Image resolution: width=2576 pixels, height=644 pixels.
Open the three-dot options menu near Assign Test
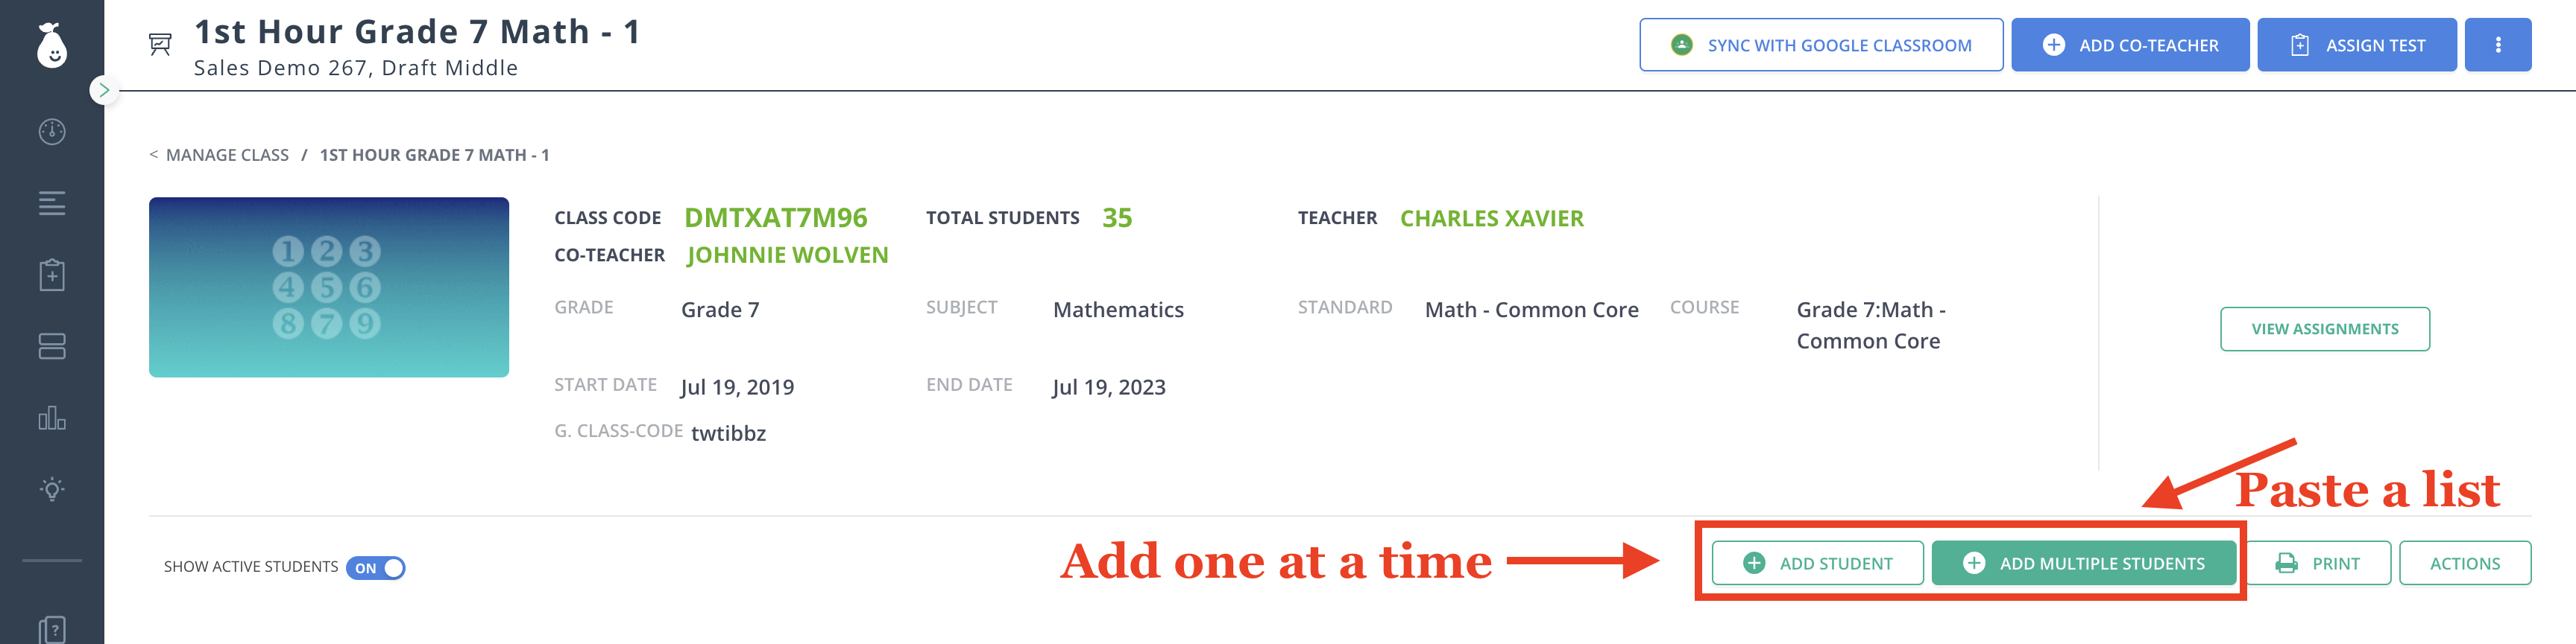[2498, 44]
